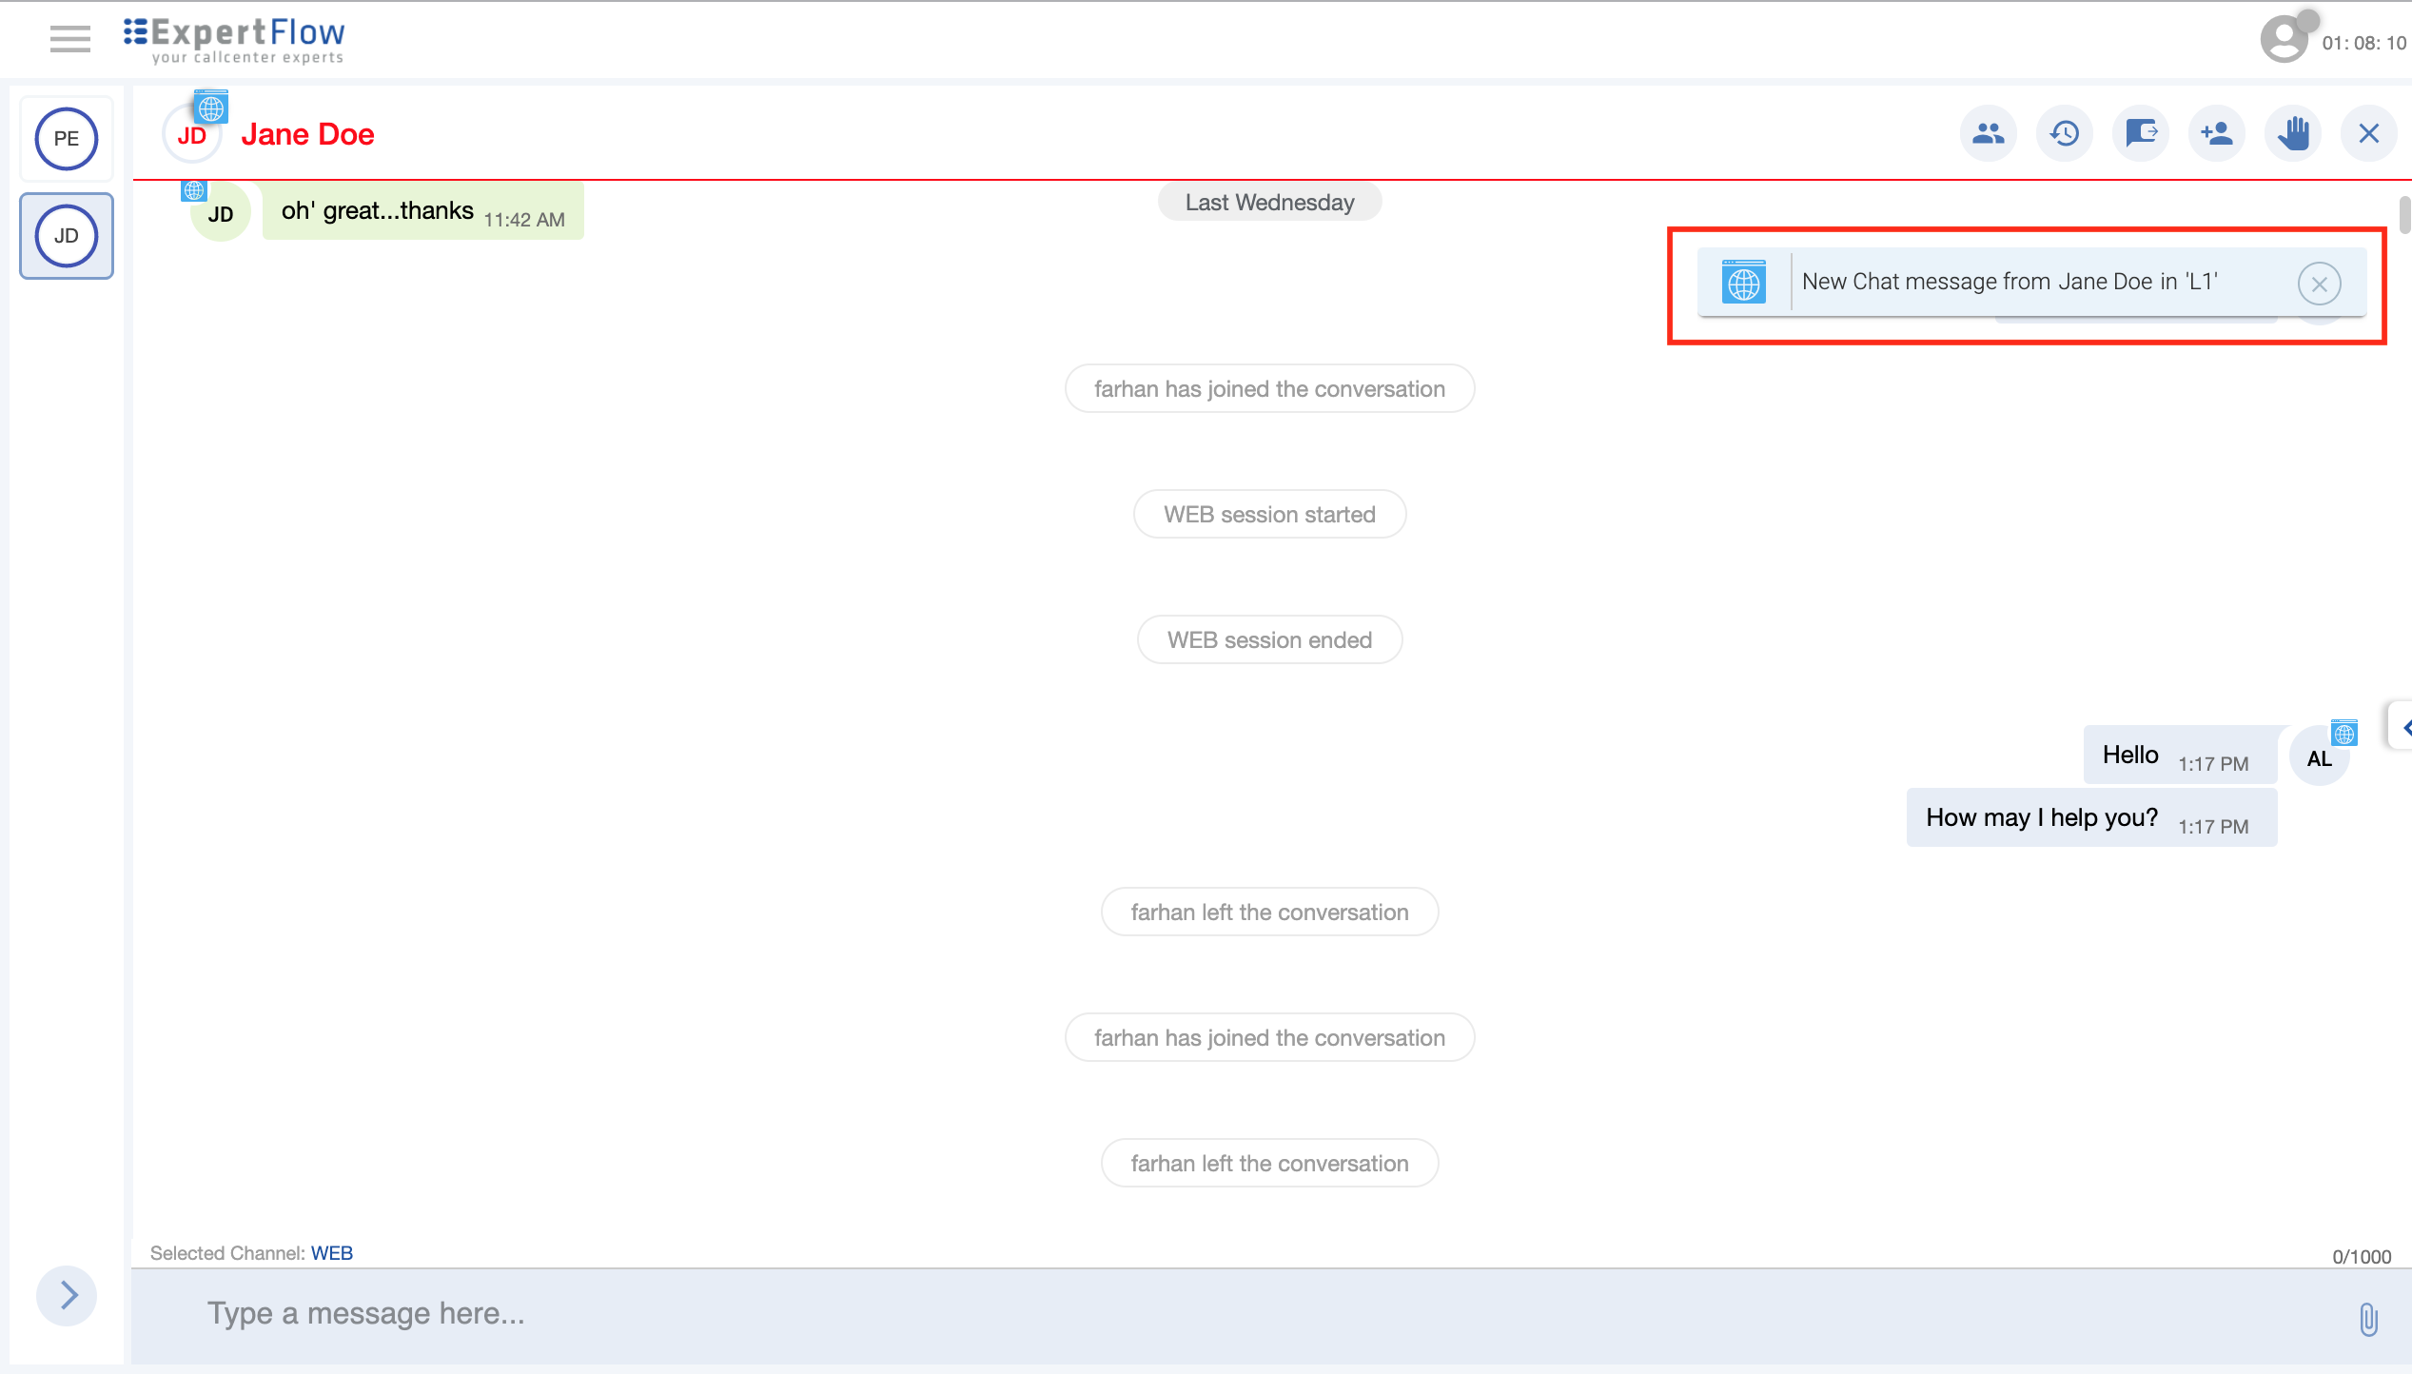Click the WEB selected channel link
2412x1374 pixels.
pyautogui.click(x=331, y=1253)
